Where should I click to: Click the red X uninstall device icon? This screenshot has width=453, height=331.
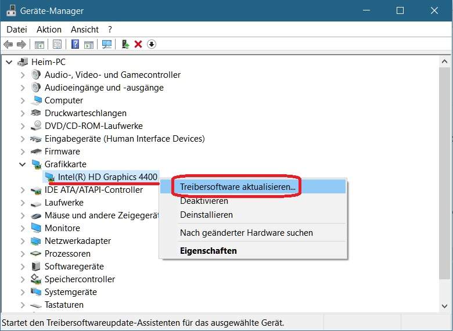[x=138, y=44]
